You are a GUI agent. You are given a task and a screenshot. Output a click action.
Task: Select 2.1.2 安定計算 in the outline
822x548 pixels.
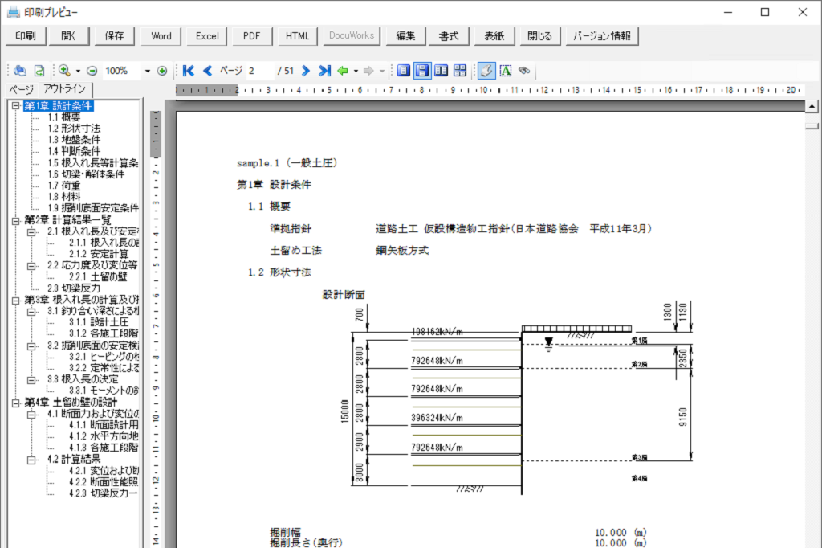[x=99, y=254]
